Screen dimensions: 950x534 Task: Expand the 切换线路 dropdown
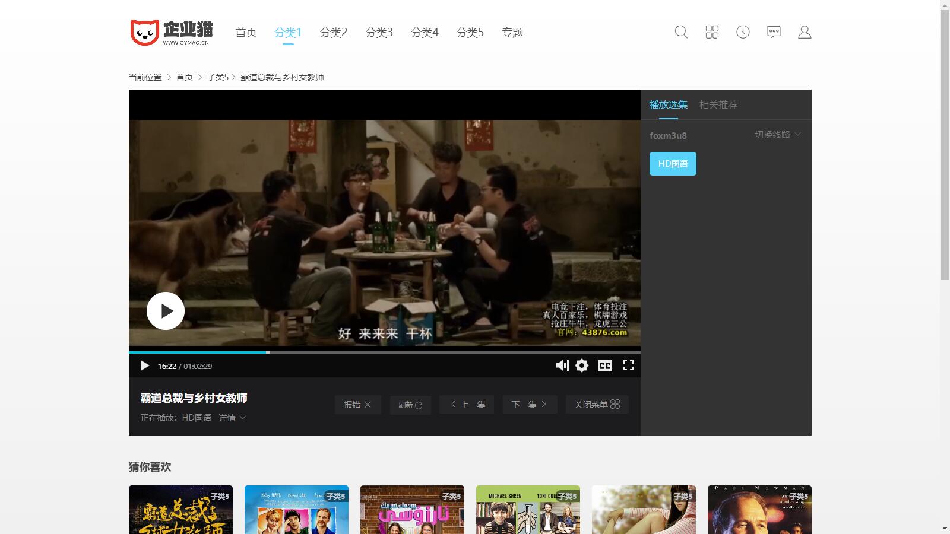[x=777, y=135]
